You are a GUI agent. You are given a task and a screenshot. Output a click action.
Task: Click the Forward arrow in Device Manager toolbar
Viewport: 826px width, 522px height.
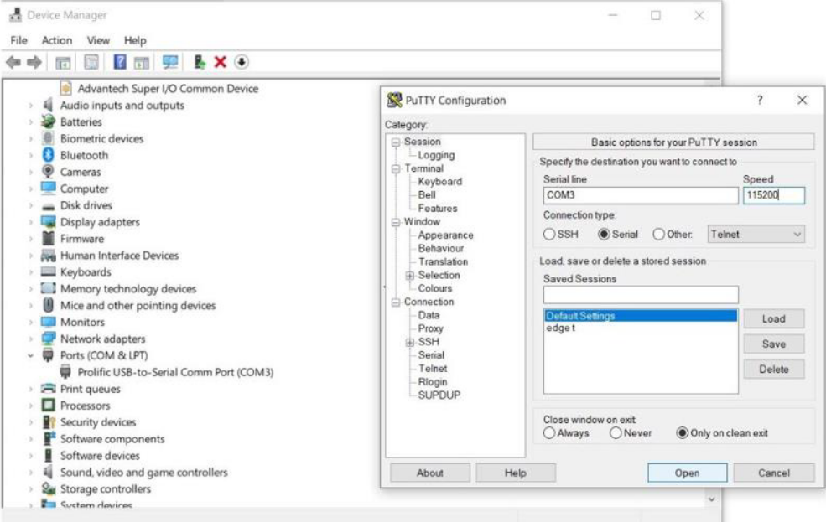34,62
